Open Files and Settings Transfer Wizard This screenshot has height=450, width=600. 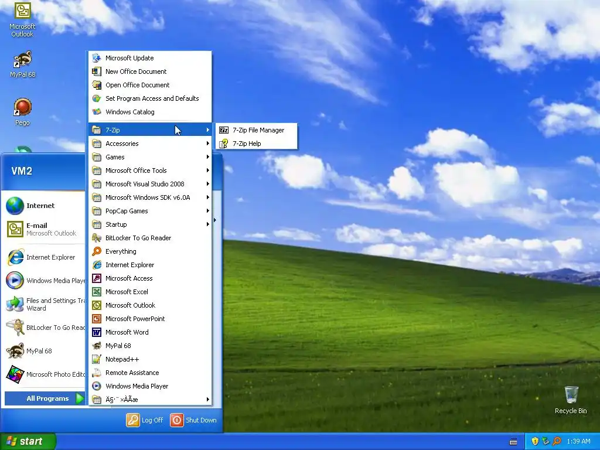point(45,304)
